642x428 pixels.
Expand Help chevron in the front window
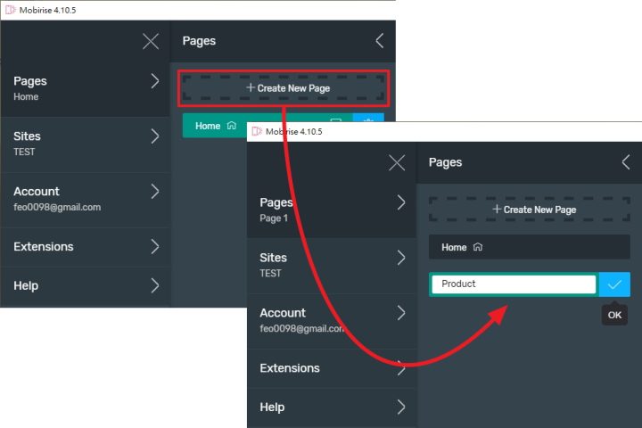[400, 407]
